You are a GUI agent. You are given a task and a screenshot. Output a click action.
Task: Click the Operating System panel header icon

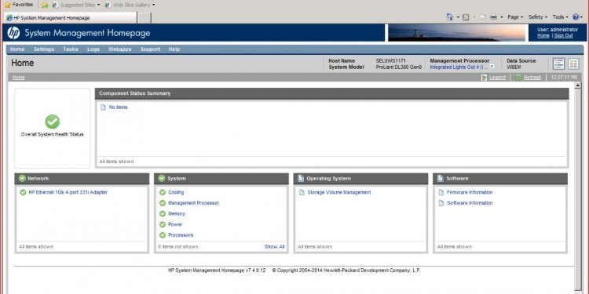301,178
